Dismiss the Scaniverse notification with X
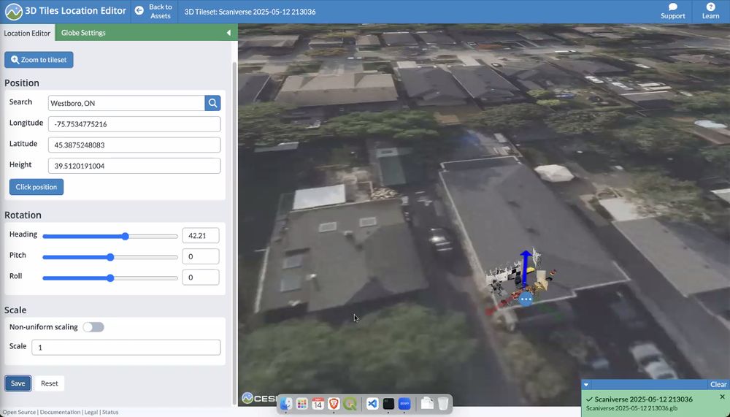Image resolution: width=730 pixels, height=417 pixels. coord(722,397)
